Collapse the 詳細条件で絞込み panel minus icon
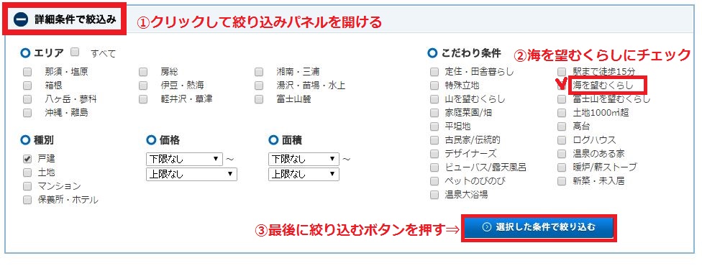 [21, 19]
